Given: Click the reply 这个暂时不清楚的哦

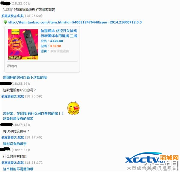Looking at the screenshot, I should click(18, 169).
